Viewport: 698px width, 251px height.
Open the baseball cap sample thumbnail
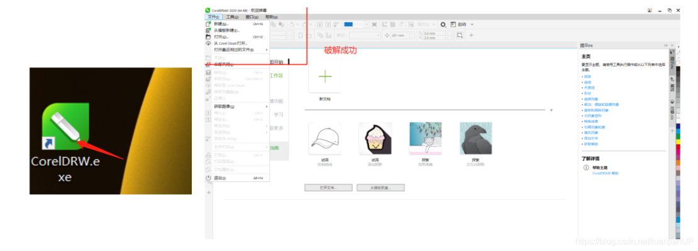point(325,138)
